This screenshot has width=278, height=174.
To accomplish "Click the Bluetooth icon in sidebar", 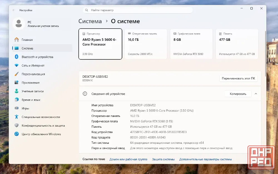I will [x=16, y=57].
